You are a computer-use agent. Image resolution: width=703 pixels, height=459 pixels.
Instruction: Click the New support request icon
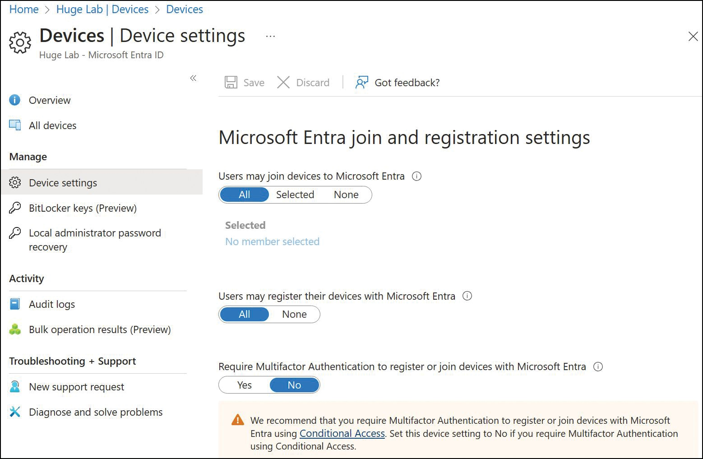(15, 386)
